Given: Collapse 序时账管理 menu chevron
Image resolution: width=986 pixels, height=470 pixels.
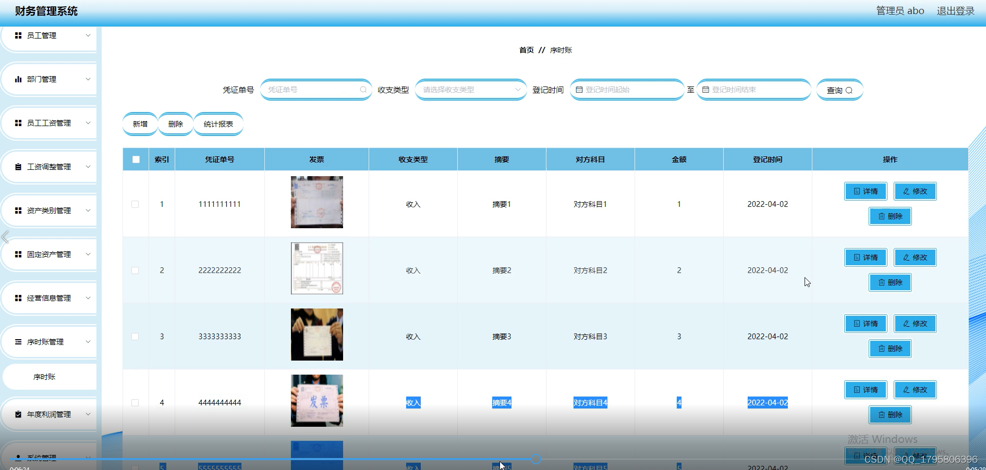Looking at the screenshot, I should click(88, 342).
